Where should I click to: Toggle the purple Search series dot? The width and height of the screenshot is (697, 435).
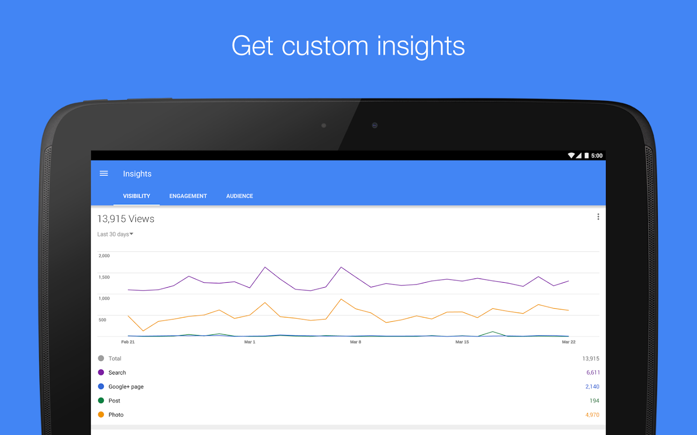click(x=101, y=372)
